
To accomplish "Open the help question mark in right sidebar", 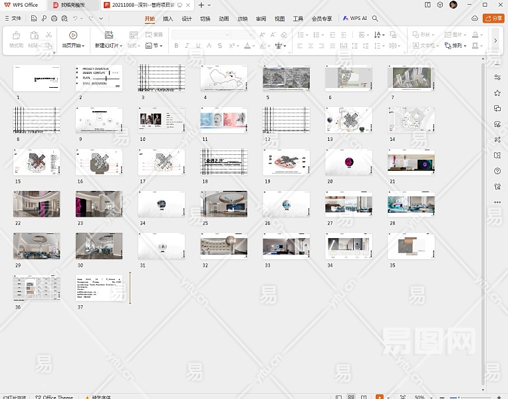I will coord(497,171).
